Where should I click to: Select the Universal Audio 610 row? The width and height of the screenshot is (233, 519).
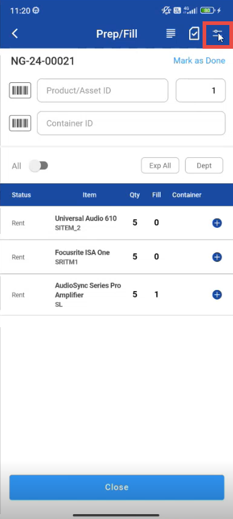click(x=116, y=223)
